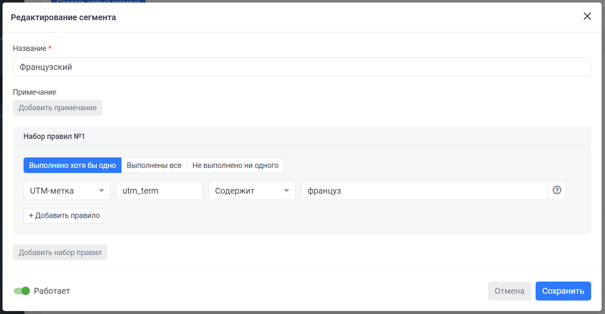
Task: Save the segment with Сохранить
Action: click(563, 291)
